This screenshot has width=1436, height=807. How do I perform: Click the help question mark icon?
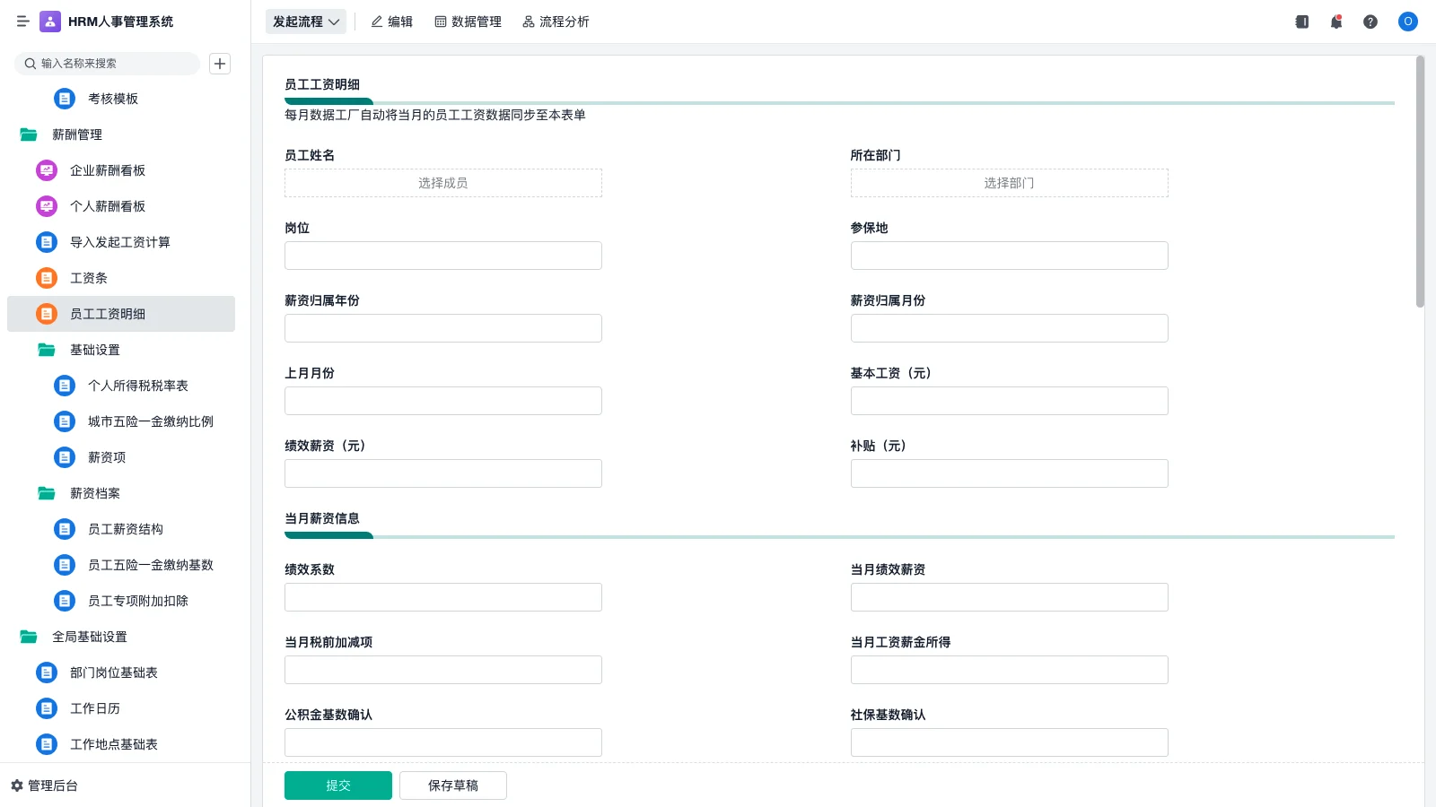1370,22
